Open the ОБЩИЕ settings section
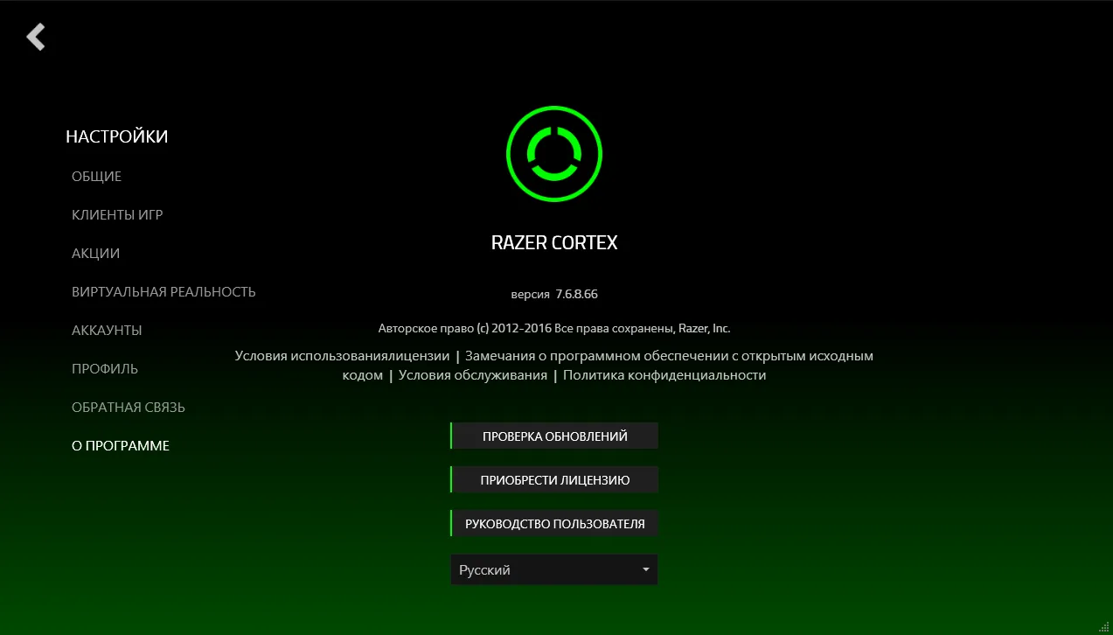This screenshot has height=635, width=1113. pos(96,177)
